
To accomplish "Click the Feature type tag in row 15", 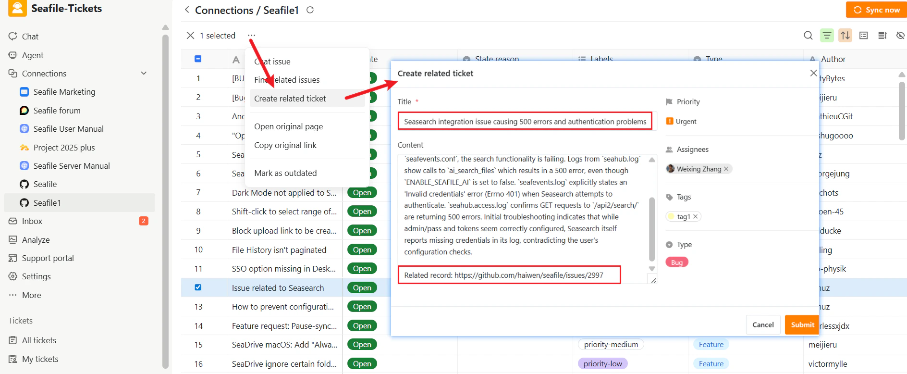I will (x=711, y=345).
